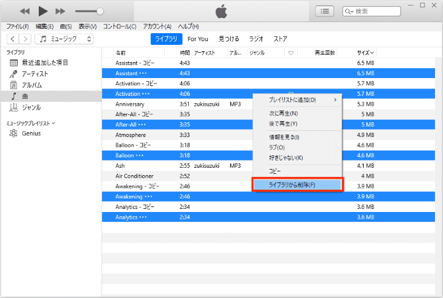Click the three dots on Awakening row

pyautogui.click(x=148, y=197)
